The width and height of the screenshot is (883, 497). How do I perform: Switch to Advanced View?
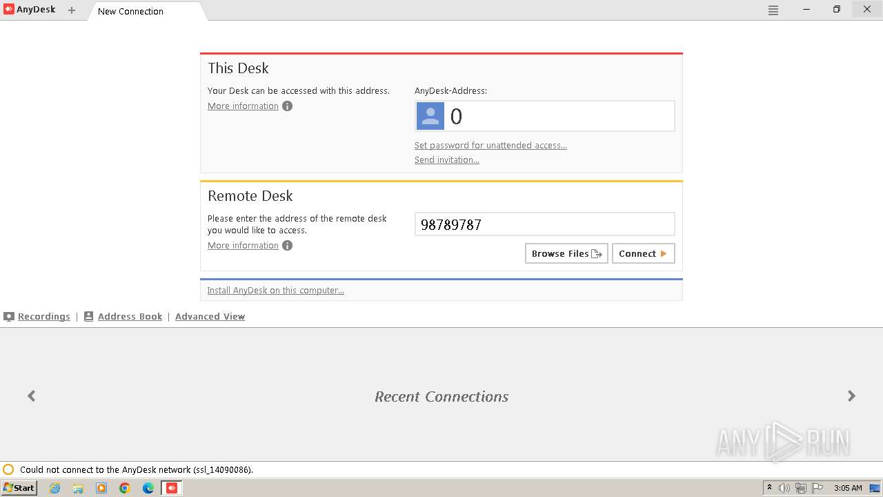click(x=210, y=317)
